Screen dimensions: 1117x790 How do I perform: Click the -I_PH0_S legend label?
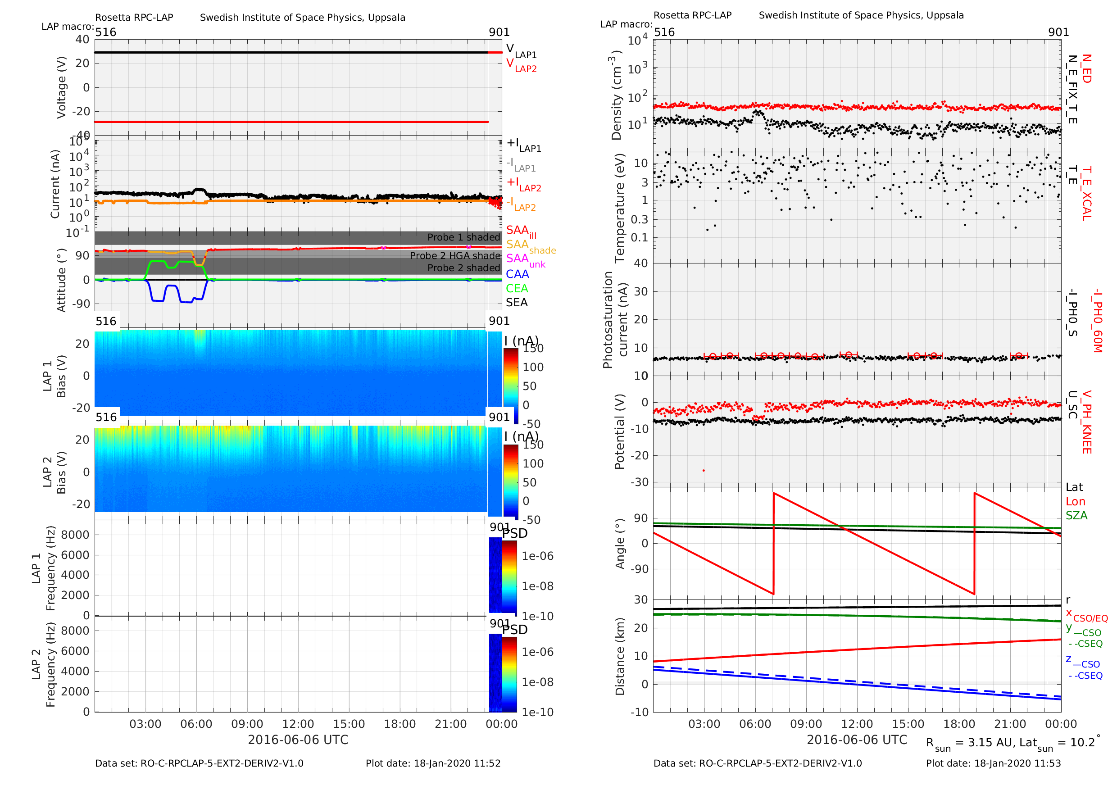pyautogui.click(x=1072, y=312)
